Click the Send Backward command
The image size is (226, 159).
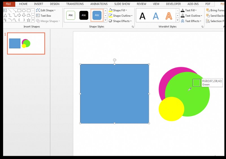pyautogui.click(x=215, y=16)
